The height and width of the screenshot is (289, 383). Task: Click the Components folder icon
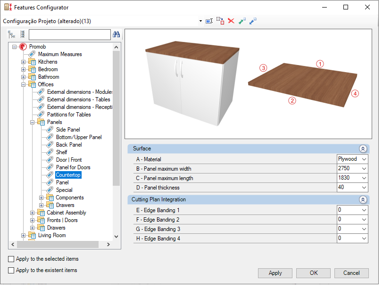point(50,198)
